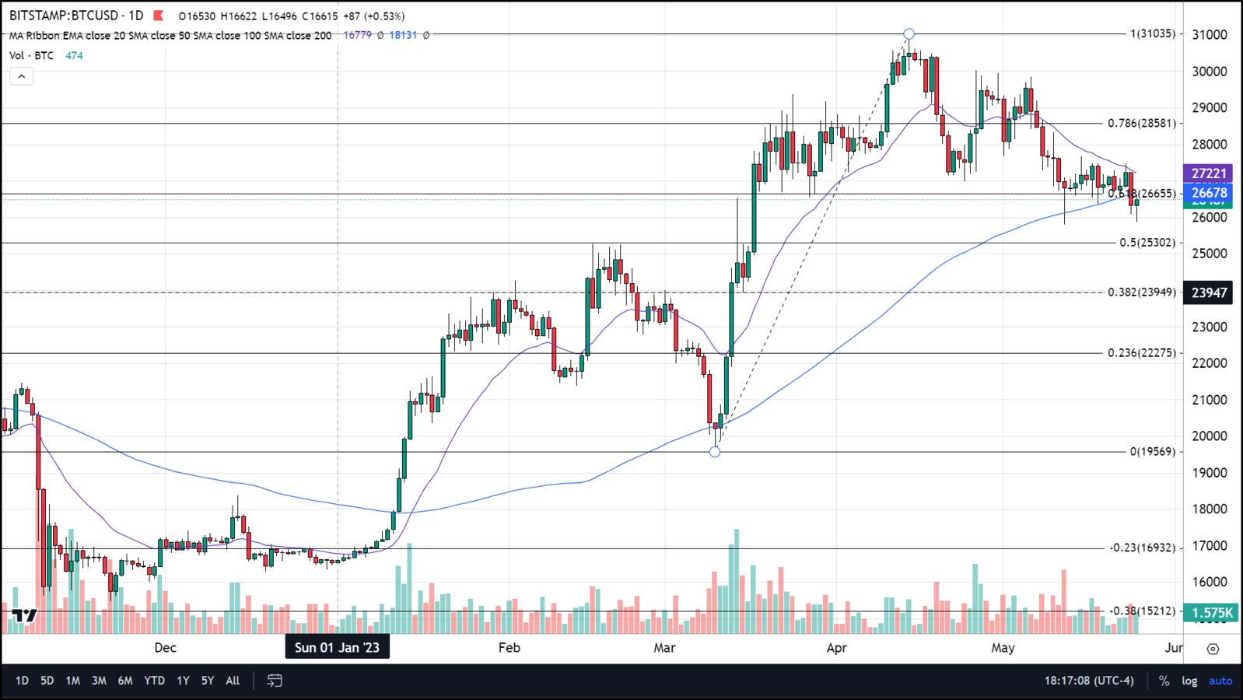
Task: Toggle percent scale mode
Action: click(x=1164, y=681)
